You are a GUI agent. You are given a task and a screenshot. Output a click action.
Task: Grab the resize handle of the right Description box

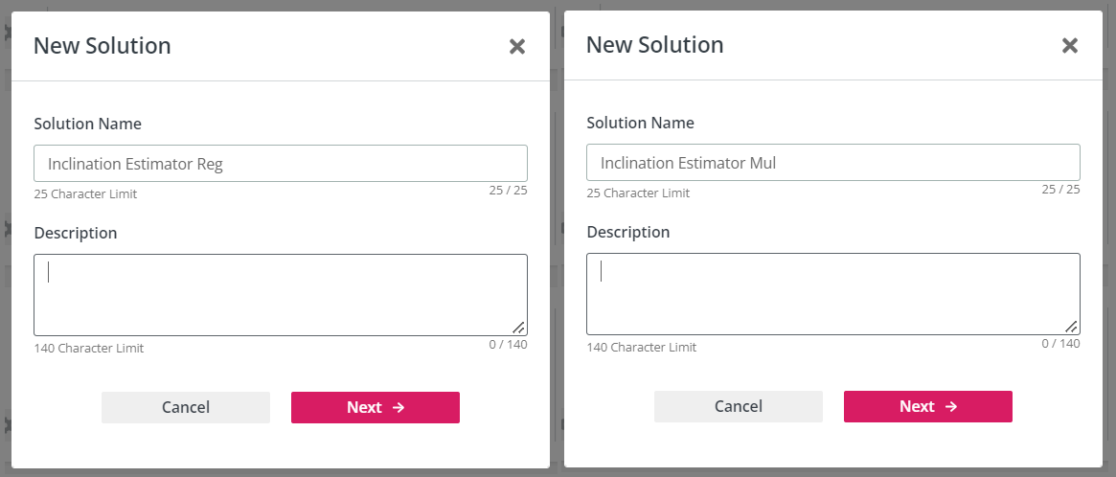click(x=1071, y=326)
